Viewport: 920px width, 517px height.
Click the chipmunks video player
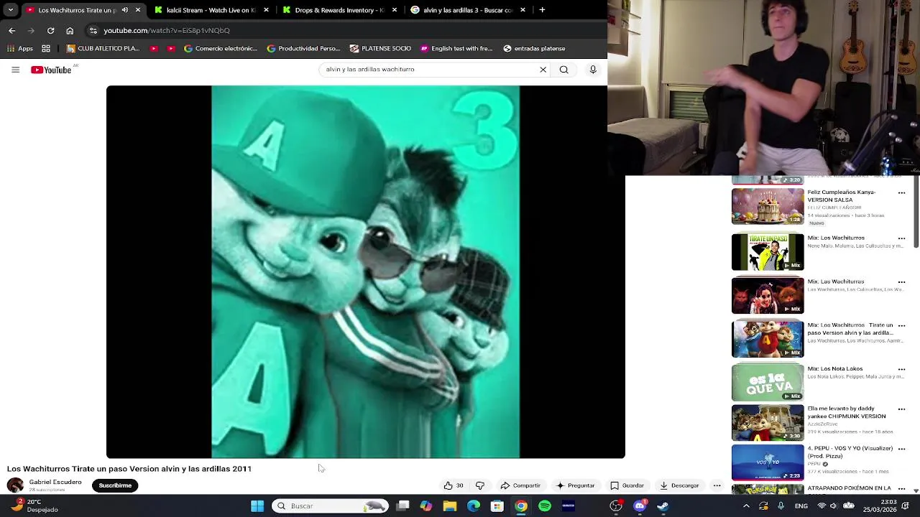point(365,271)
